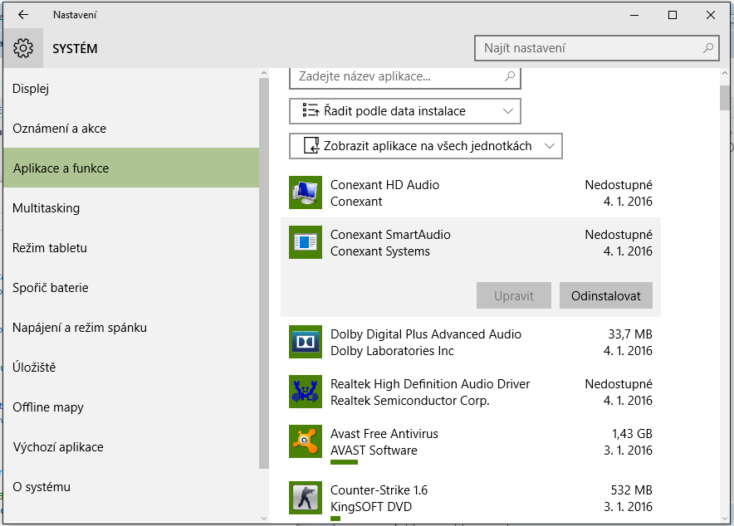Click the Dolby Laboratories Inc publisher text
The image size is (734, 526).
(392, 351)
